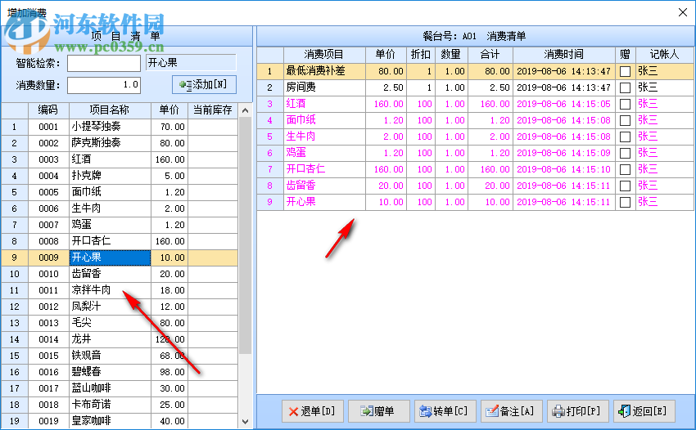This screenshot has height=430, width=696.
Task: Click the 转单 transfer order icon
Action: 426,411
